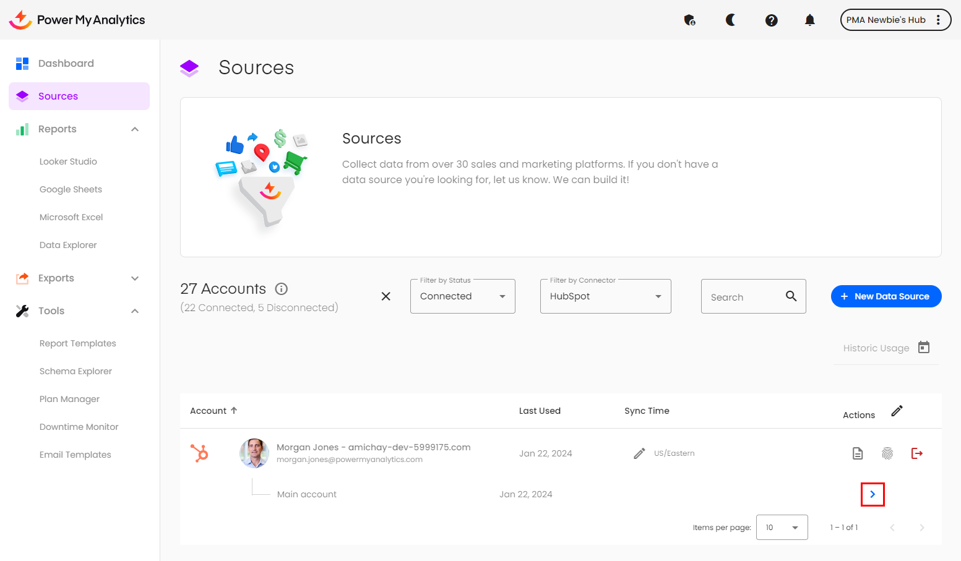Open the Filter by Status dropdown
Image resolution: width=961 pixels, height=561 pixels.
coord(462,296)
